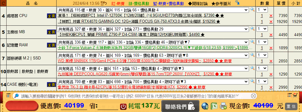Click quantity link 1 for PRIME Z790-P

point(262,35)
